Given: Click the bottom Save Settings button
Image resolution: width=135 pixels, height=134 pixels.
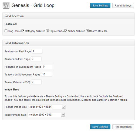Looking at the screenshot, I should click(100, 127).
